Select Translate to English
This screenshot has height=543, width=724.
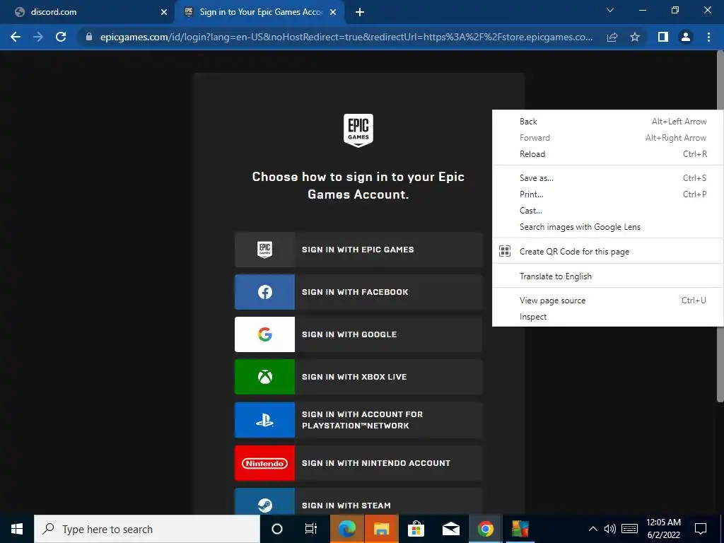[607, 276]
